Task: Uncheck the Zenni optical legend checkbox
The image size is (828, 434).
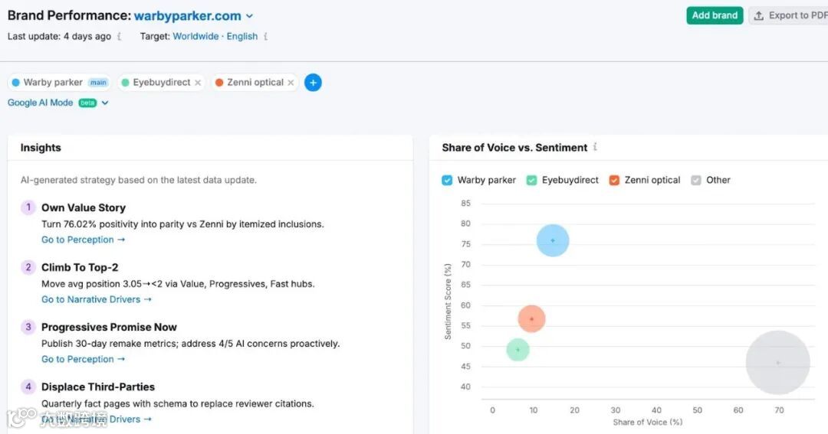Action: point(614,181)
